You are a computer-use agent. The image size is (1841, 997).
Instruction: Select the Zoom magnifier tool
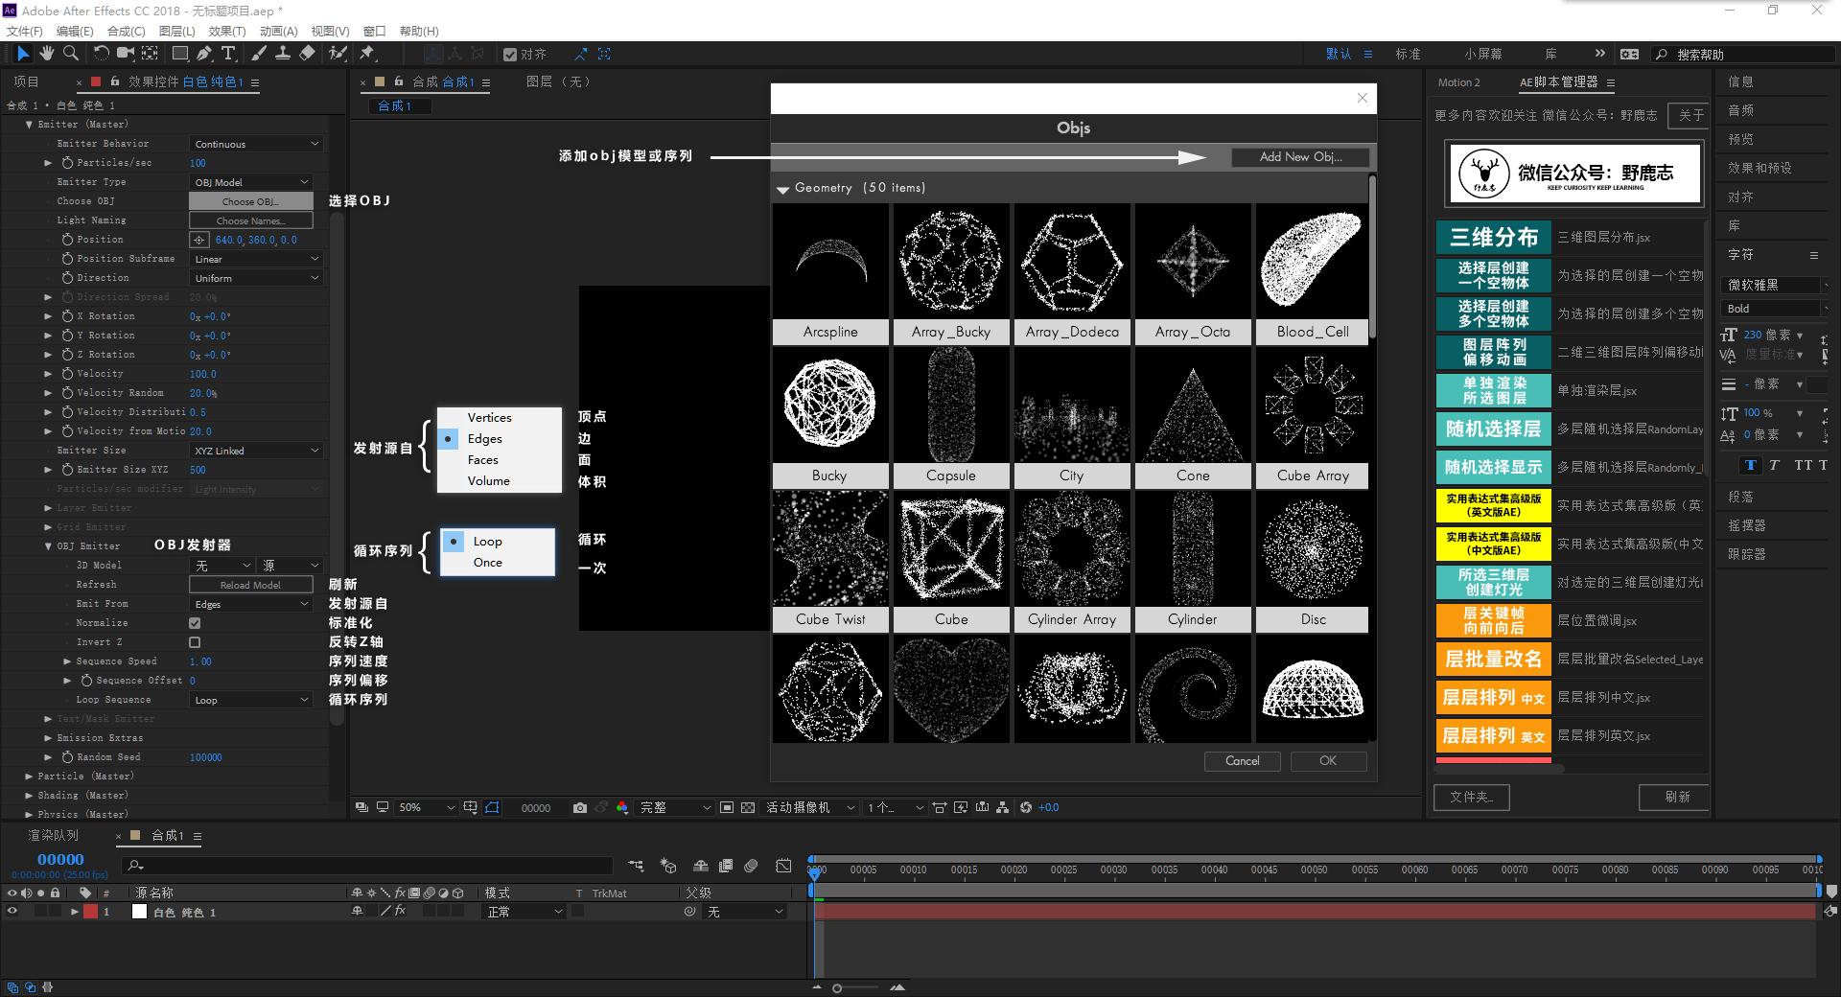[71, 54]
